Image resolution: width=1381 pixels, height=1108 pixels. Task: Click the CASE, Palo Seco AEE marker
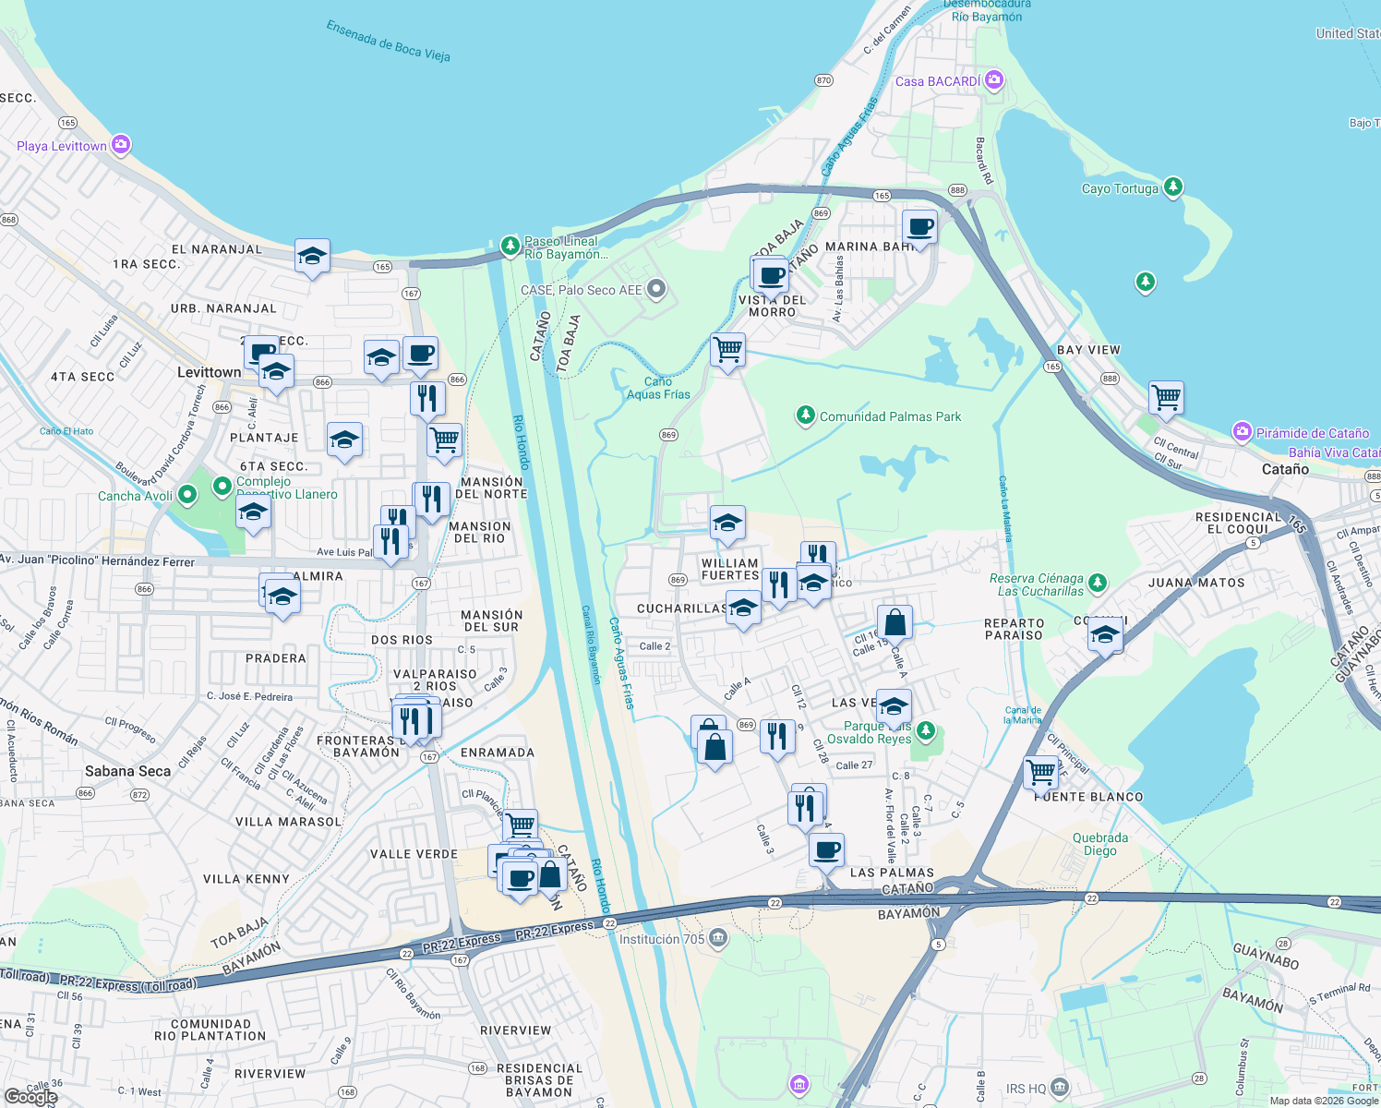tap(655, 289)
